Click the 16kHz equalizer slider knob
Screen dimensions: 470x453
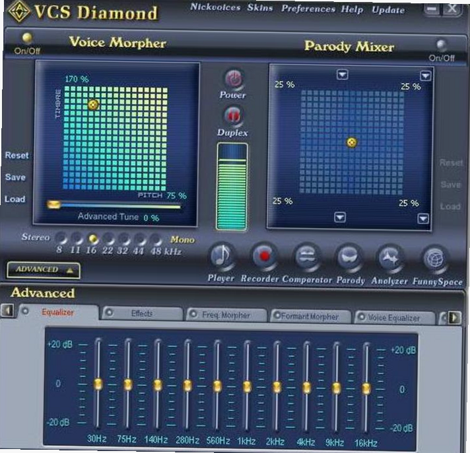point(366,389)
